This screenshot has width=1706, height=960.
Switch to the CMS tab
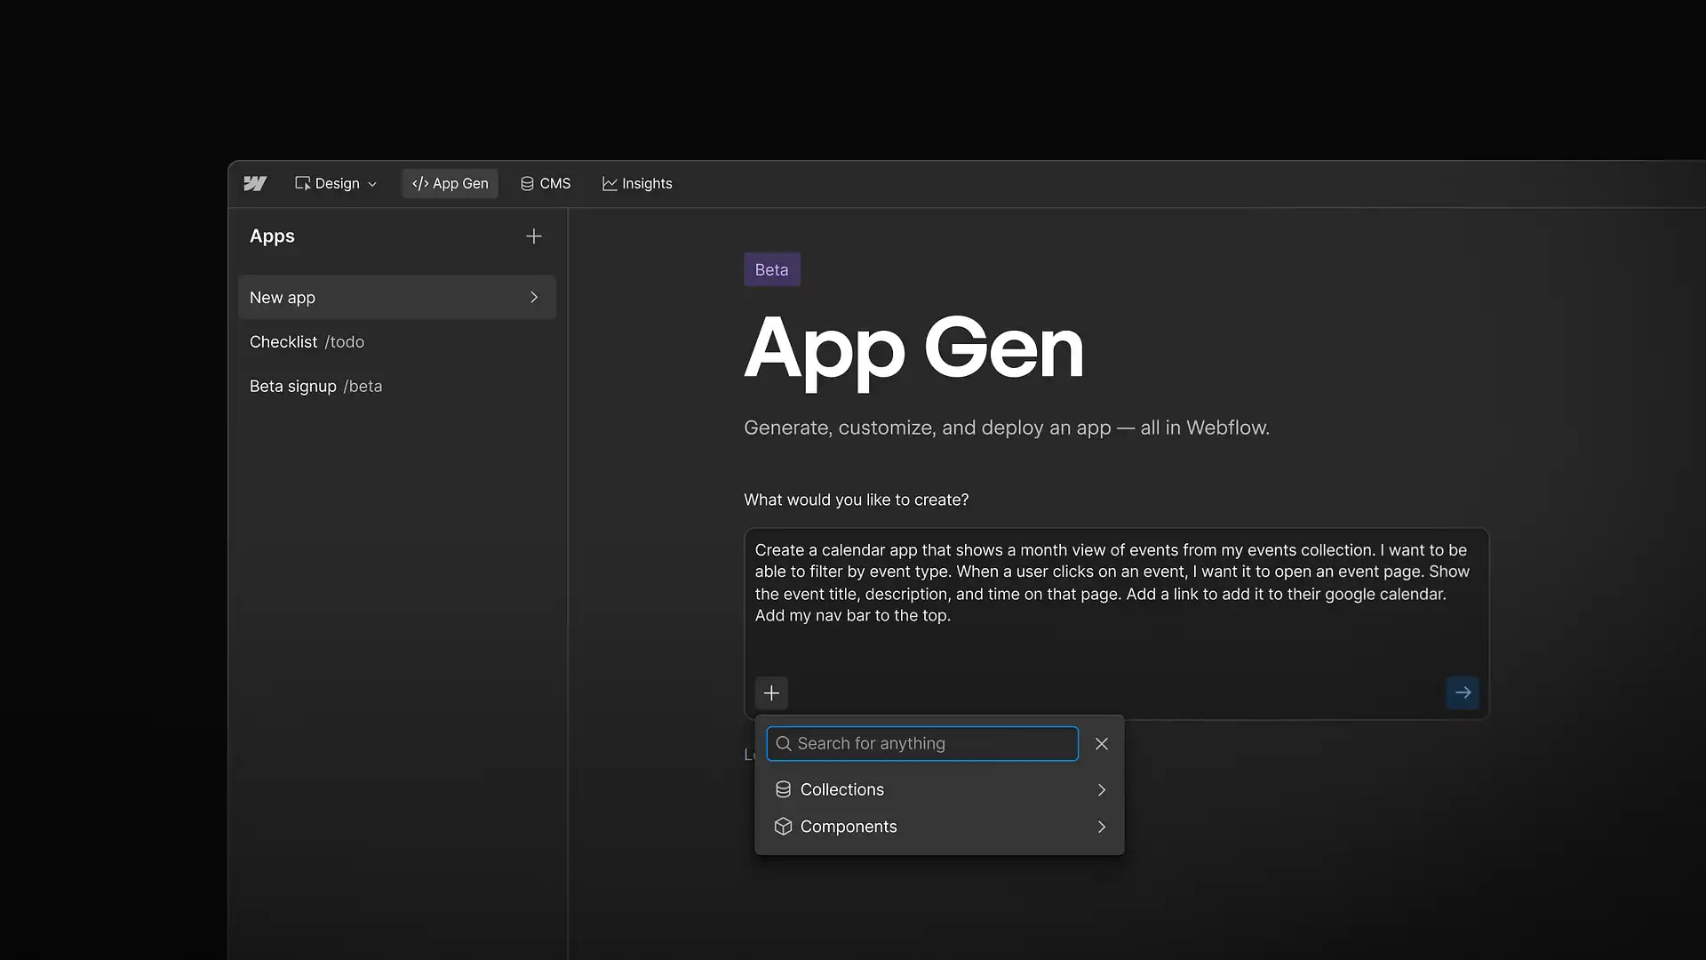546,183
